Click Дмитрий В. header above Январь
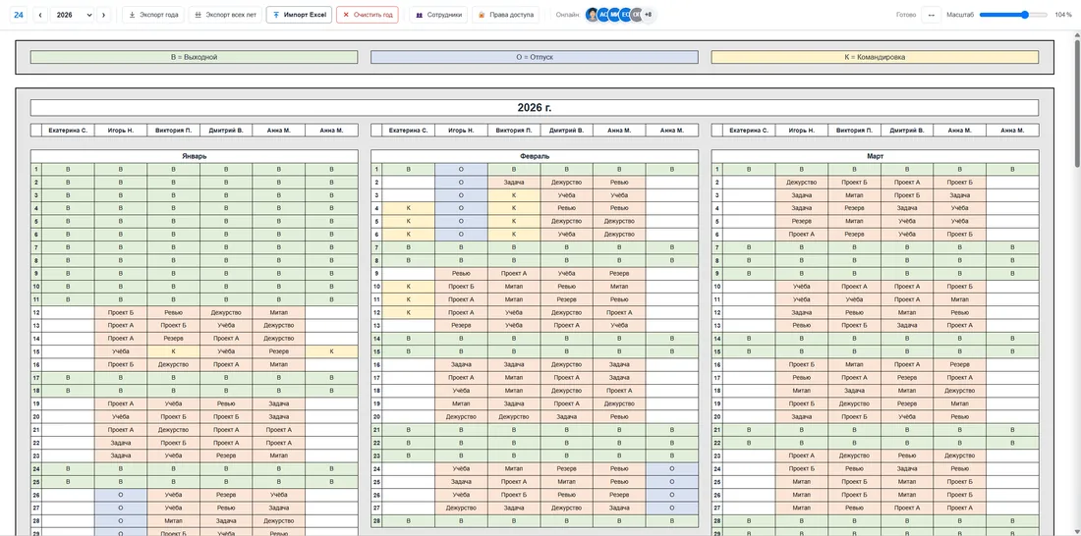Image resolution: width=1081 pixels, height=536 pixels. (226, 131)
